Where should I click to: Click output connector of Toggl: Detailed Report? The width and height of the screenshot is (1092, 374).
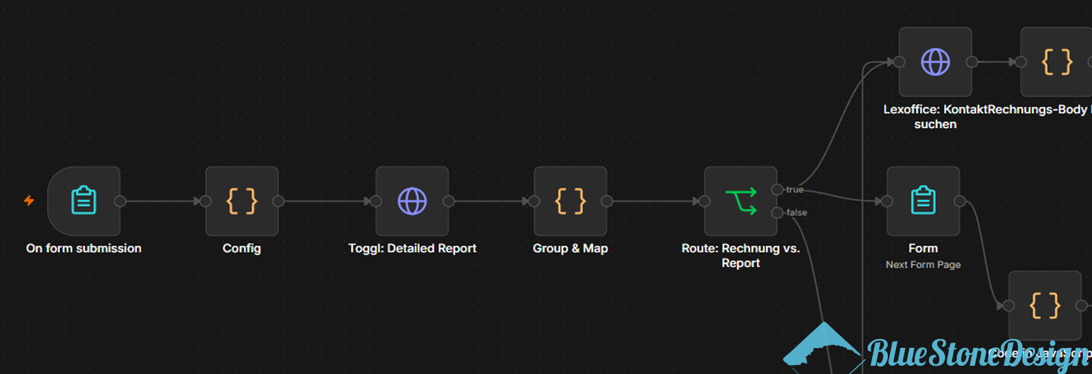(x=449, y=201)
